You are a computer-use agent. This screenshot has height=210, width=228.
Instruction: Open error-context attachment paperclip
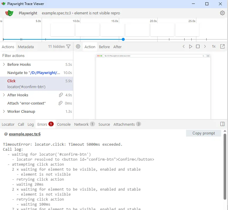tap(60, 103)
